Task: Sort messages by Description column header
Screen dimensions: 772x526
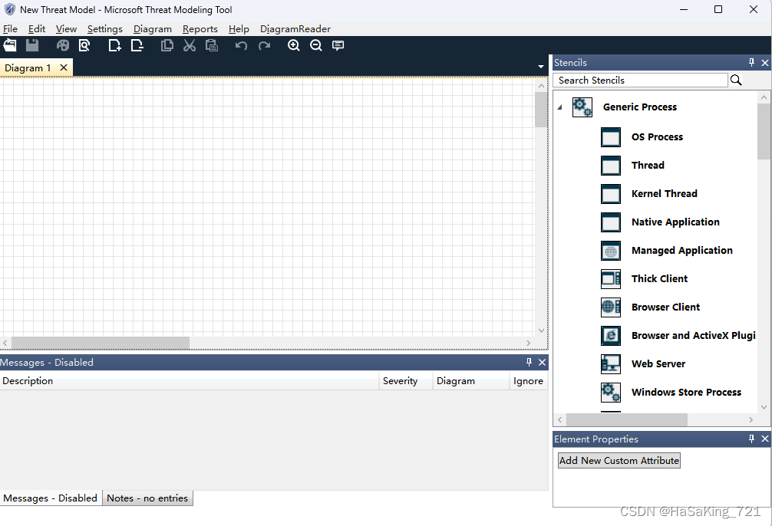Action: pos(189,381)
